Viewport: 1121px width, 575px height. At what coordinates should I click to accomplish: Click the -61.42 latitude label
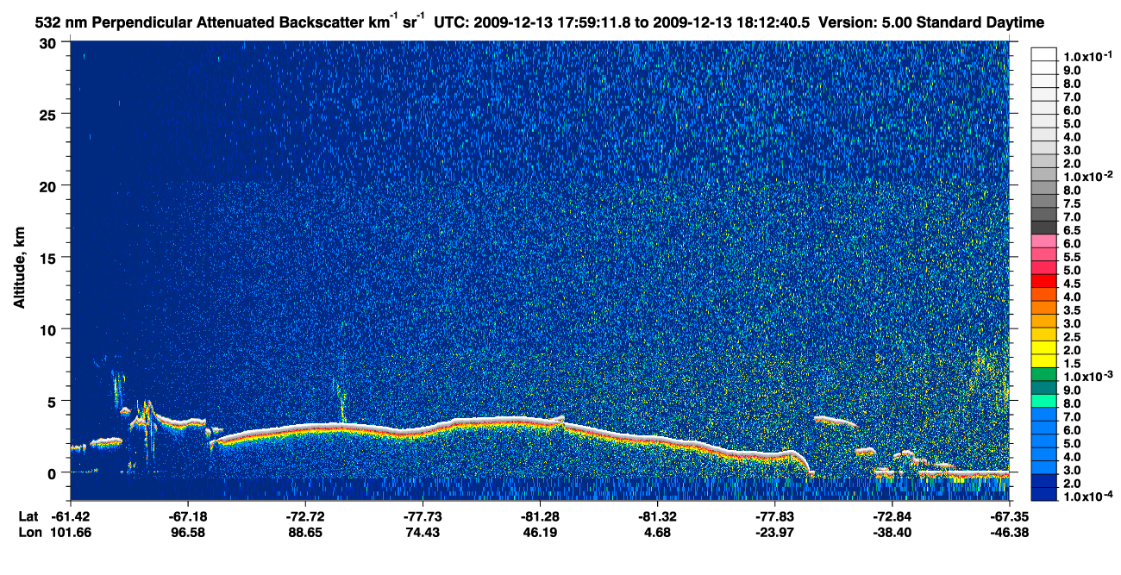[x=71, y=516]
